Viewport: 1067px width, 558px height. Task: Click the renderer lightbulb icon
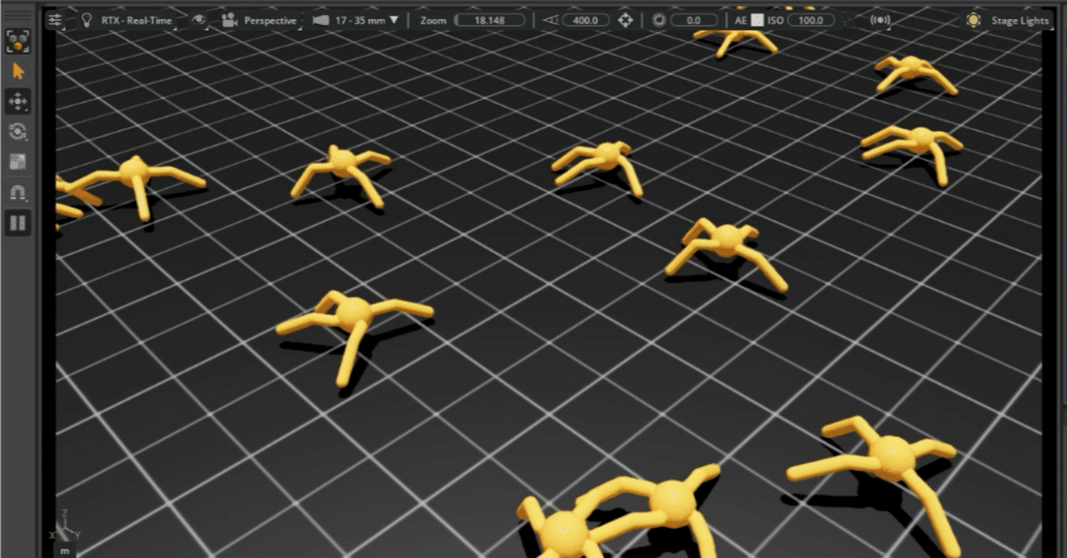tap(87, 20)
